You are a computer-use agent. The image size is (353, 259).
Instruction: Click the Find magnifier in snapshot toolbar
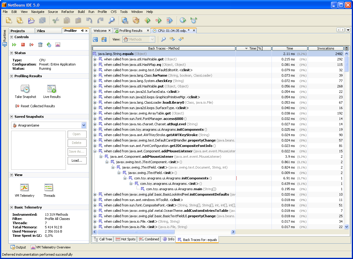click(x=164, y=39)
